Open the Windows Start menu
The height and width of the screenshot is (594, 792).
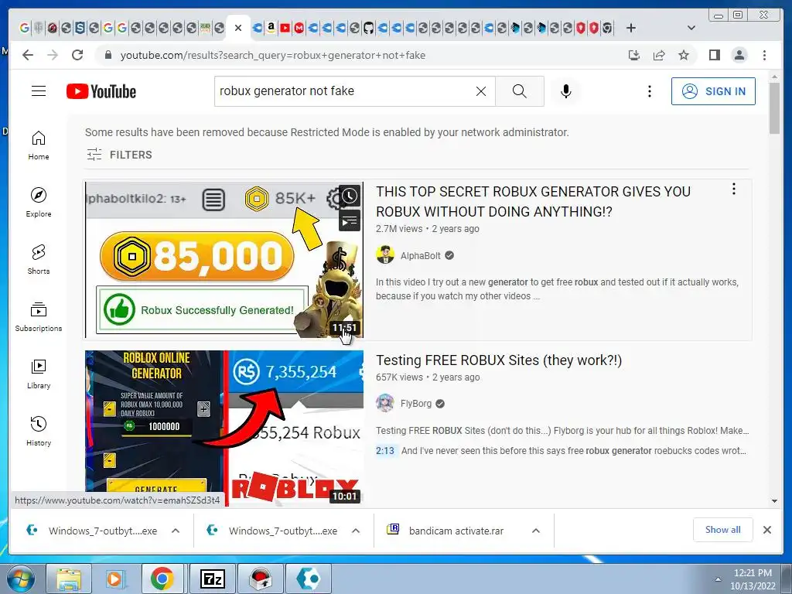pyautogui.click(x=19, y=579)
